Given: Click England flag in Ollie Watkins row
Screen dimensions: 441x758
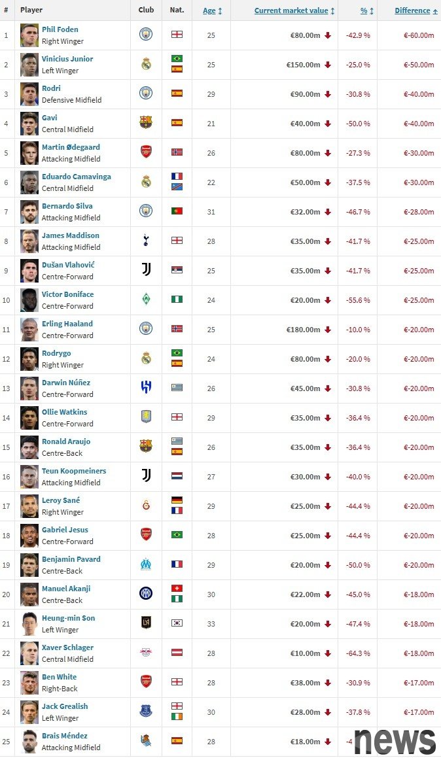Looking at the screenshot, I should [x=177, y=417].
